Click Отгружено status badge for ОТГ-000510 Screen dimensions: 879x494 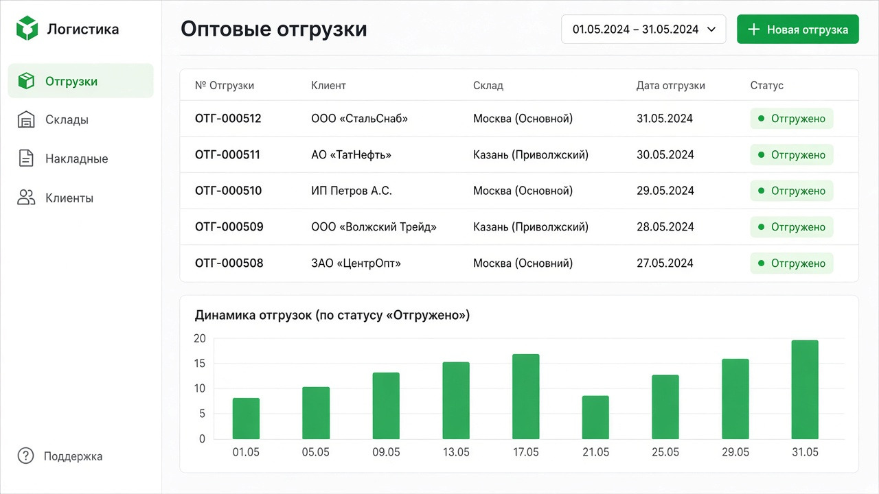tap(791, 191)
